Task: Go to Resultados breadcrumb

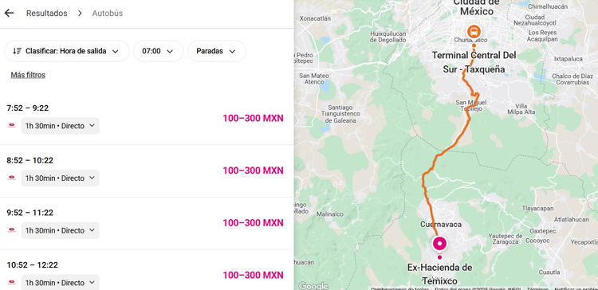Action: (x=46, y=14)
